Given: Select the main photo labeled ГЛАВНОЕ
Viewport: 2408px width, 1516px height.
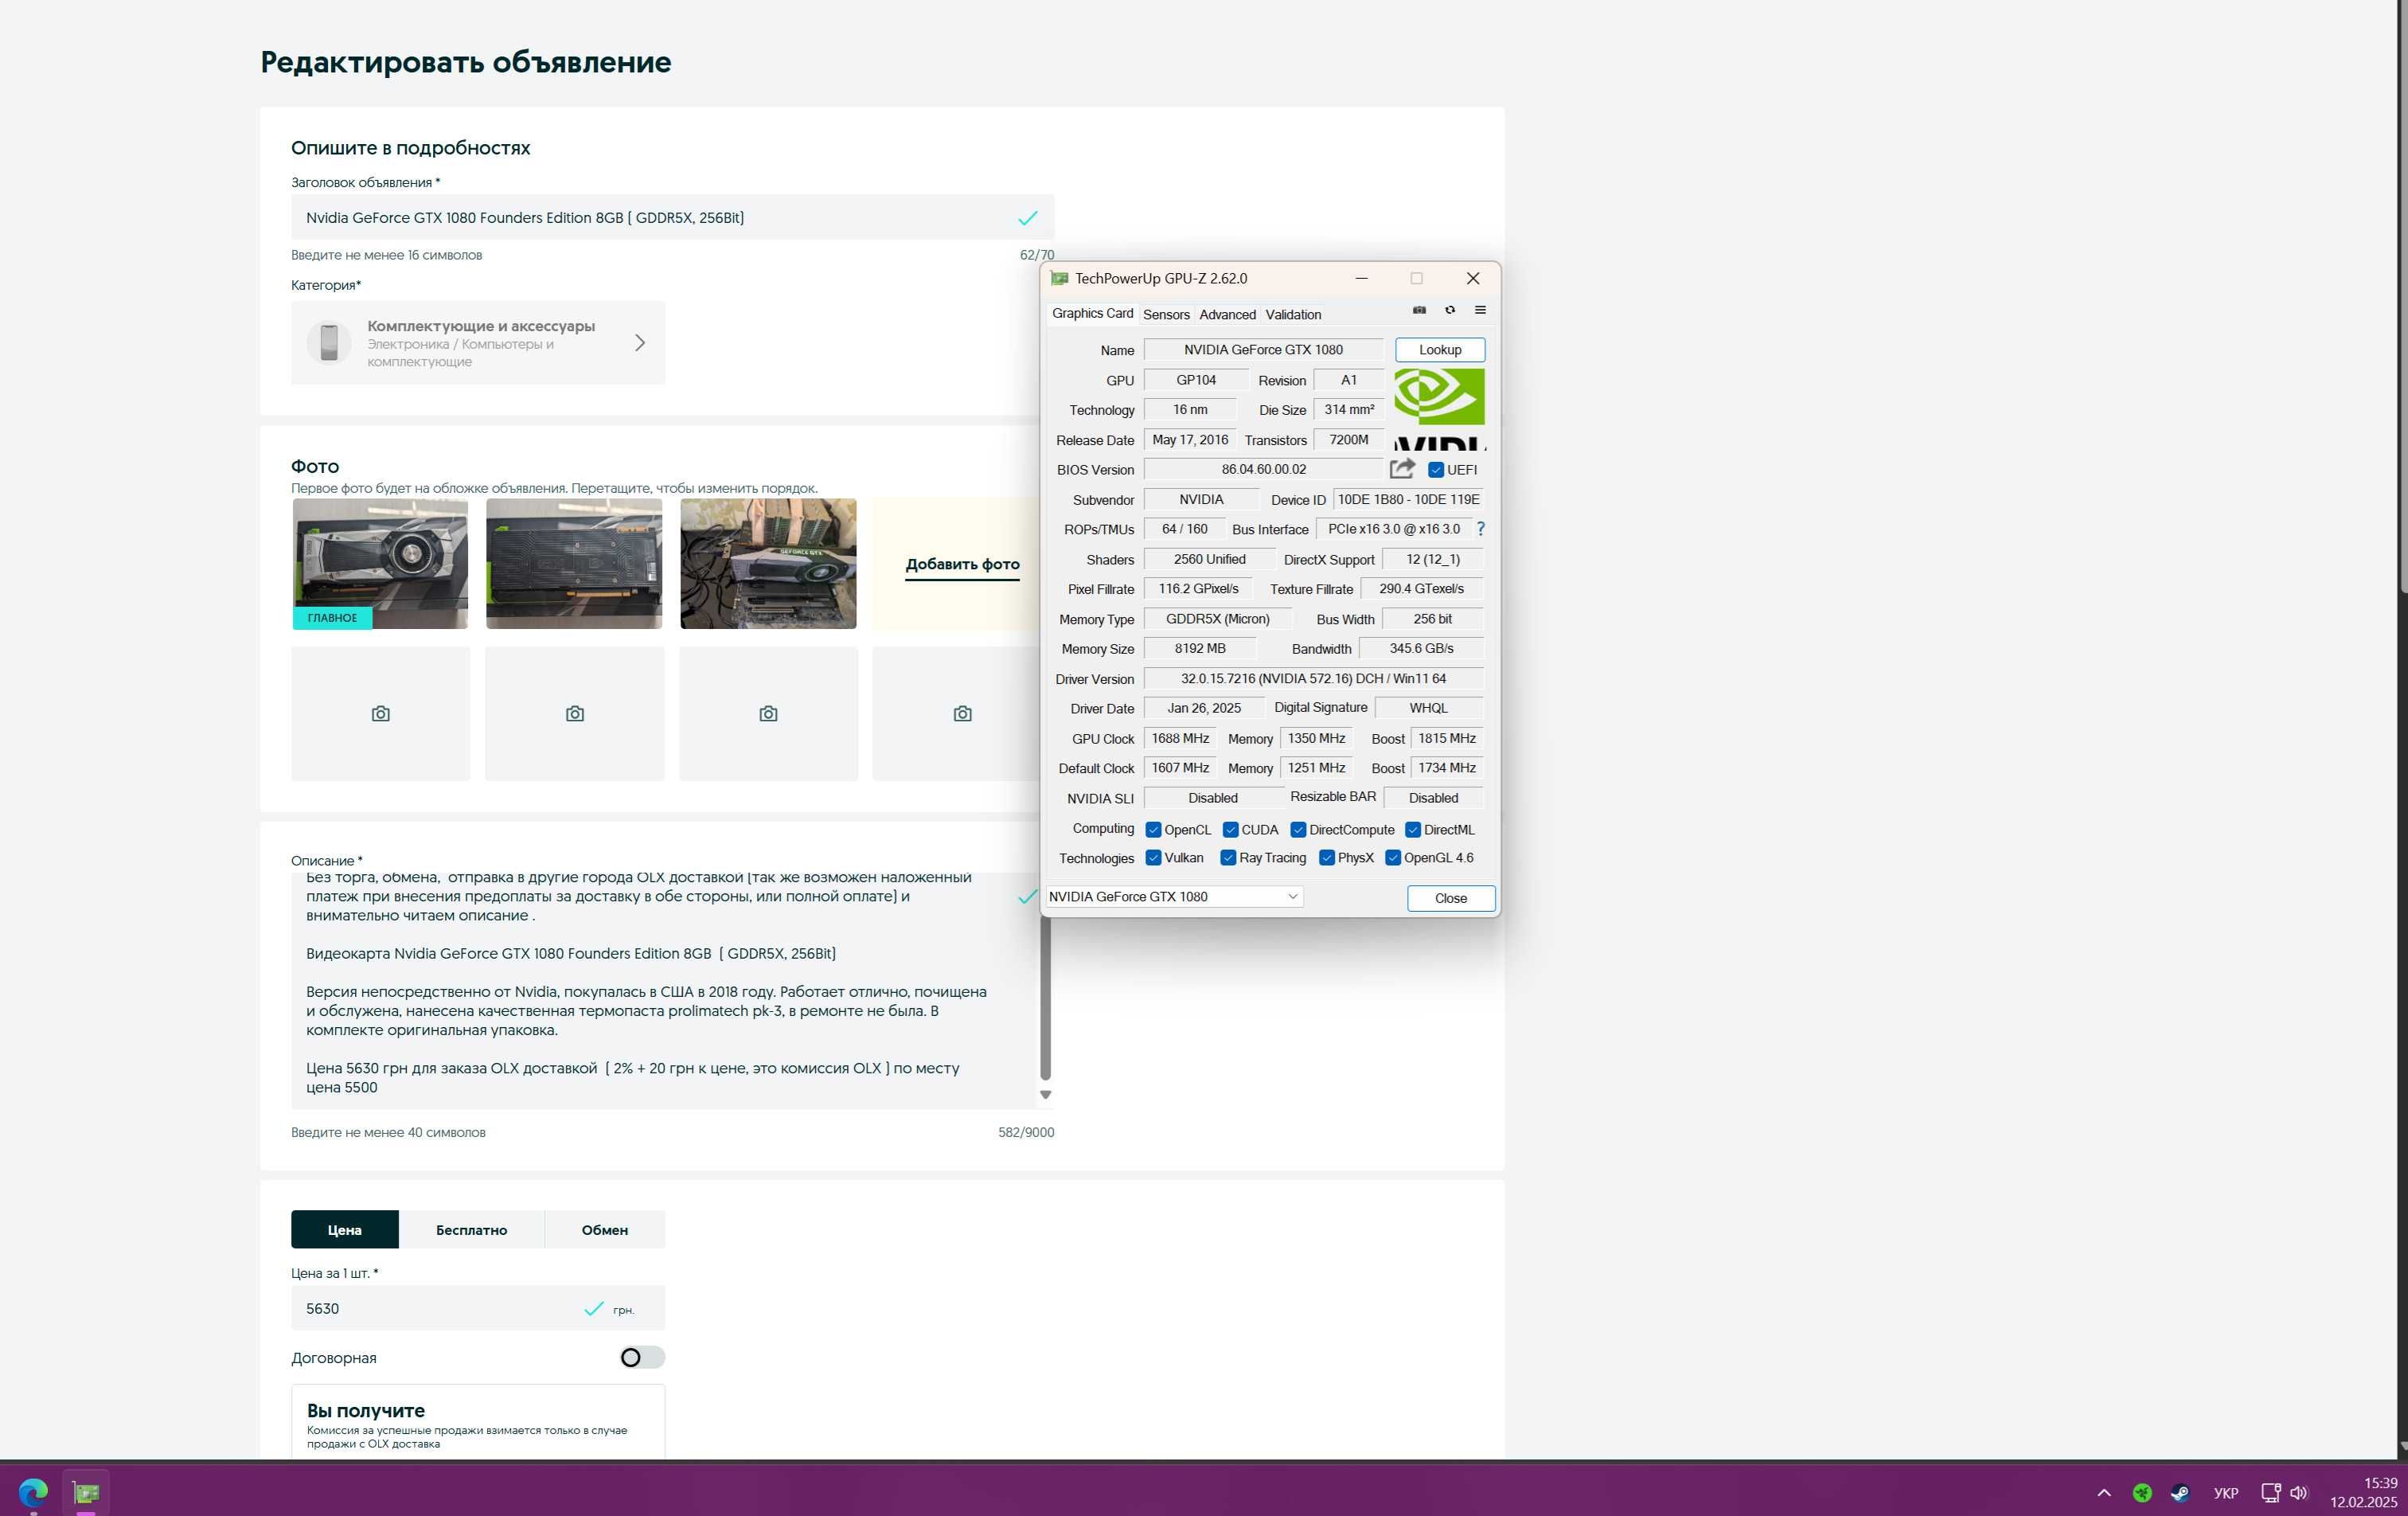Looking at the screenshot, I should point(380,564).
